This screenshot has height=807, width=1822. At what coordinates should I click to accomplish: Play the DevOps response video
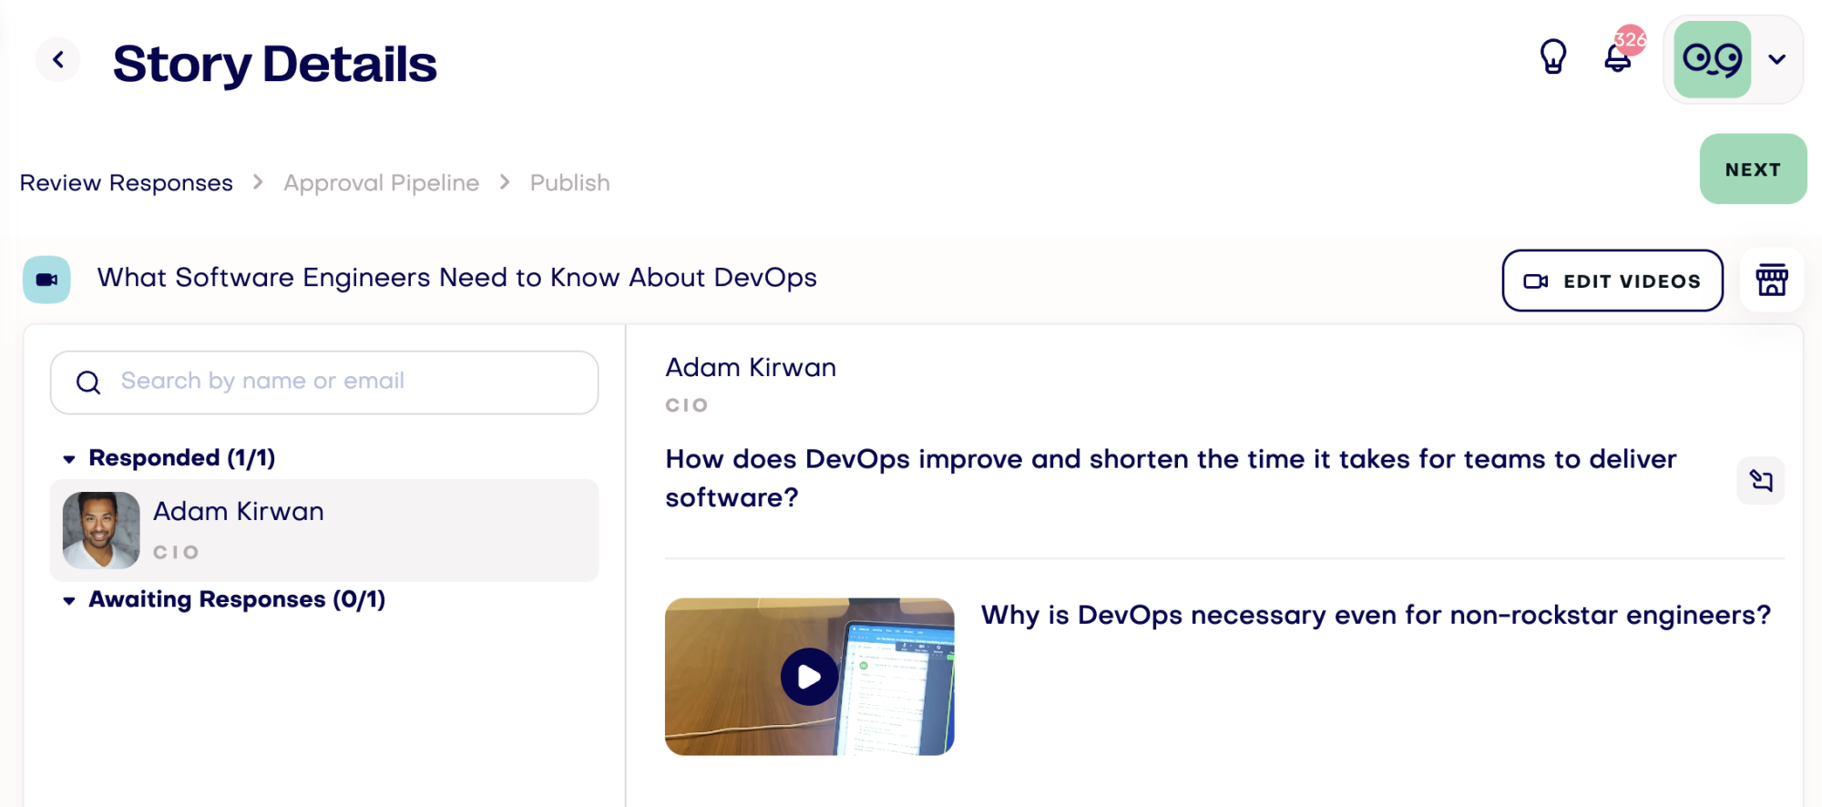pos(809,677)
